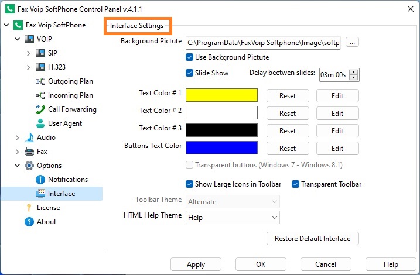
Task: Click the Background Pictute path field
Action: coord(263,43)
